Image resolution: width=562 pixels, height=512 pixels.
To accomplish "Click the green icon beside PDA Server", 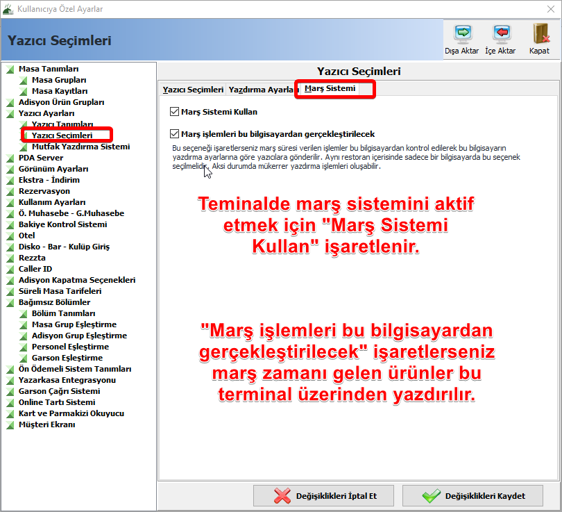I will pyautogui.click(x=10, y=158).
